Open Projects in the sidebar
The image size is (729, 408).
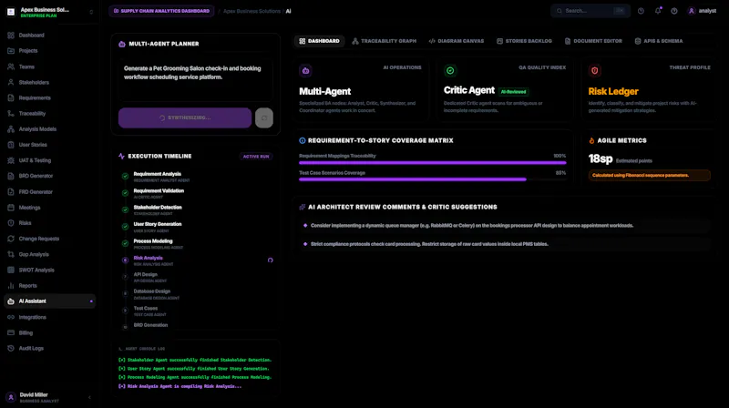(49, 51)
